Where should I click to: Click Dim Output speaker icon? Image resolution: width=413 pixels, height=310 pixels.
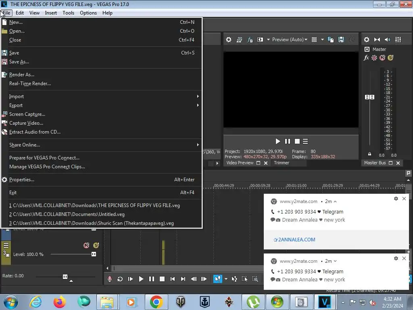388,40
